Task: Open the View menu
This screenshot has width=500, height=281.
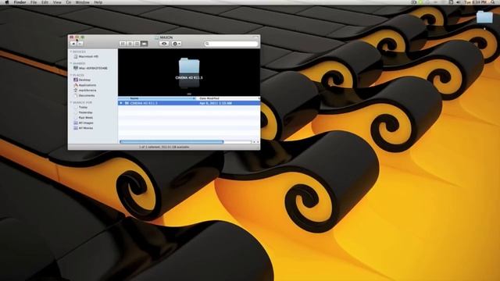Action: click(57, 2)
